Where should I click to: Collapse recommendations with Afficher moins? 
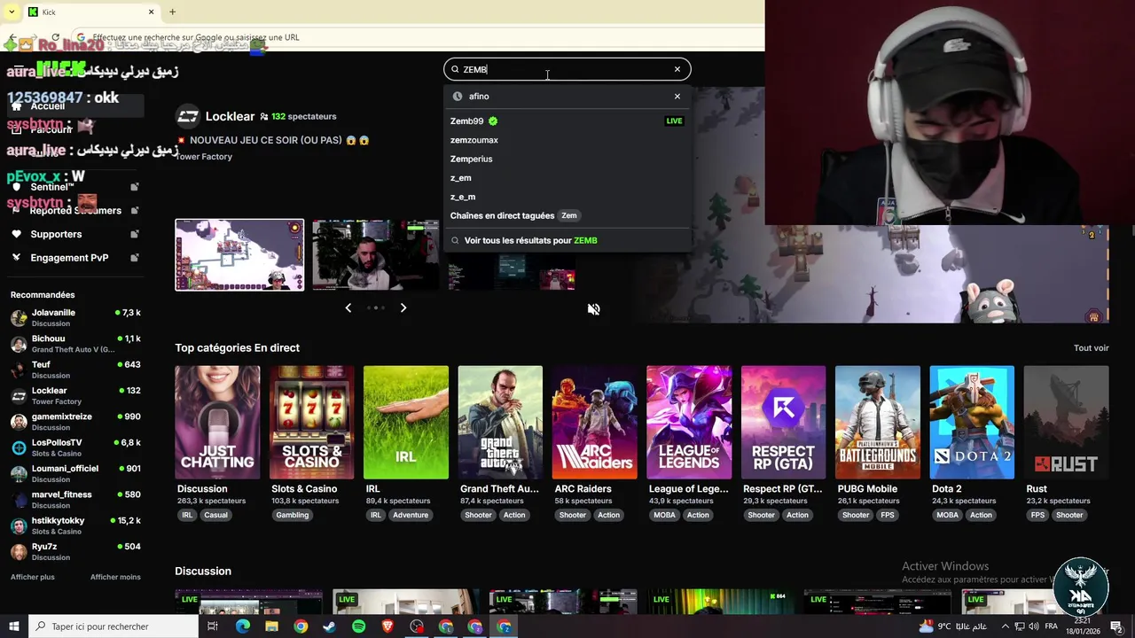115,577
